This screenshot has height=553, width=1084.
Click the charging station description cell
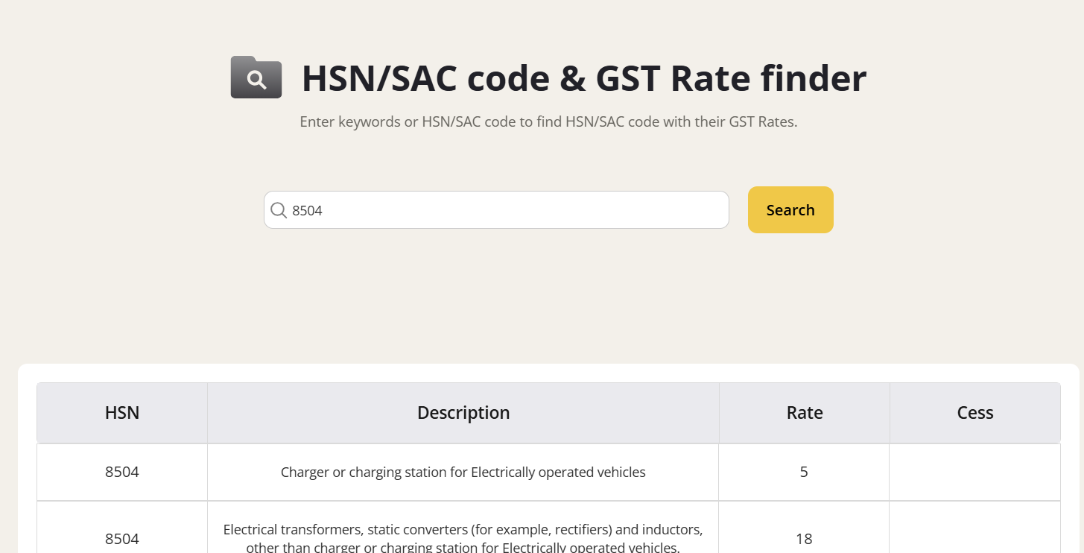tap(463, 472)
